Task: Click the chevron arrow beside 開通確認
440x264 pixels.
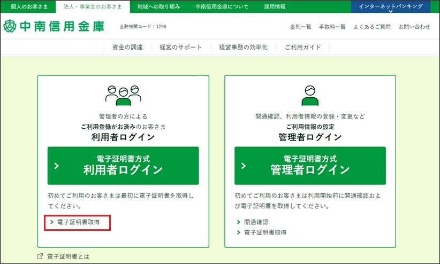Action: coord(238,222)
